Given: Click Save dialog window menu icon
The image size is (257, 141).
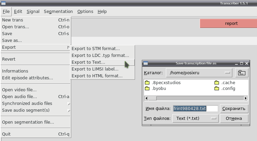Looking at the screenshot, I should [146, 63].
